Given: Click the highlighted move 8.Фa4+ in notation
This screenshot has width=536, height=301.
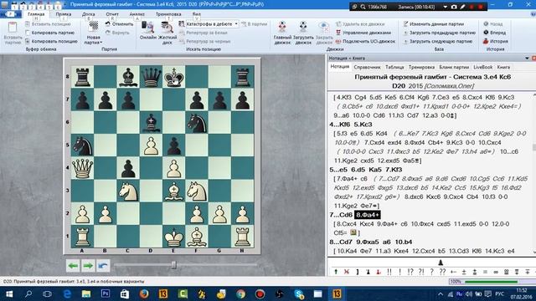Looking at the screenshot, I should click(x=367, y=215).
